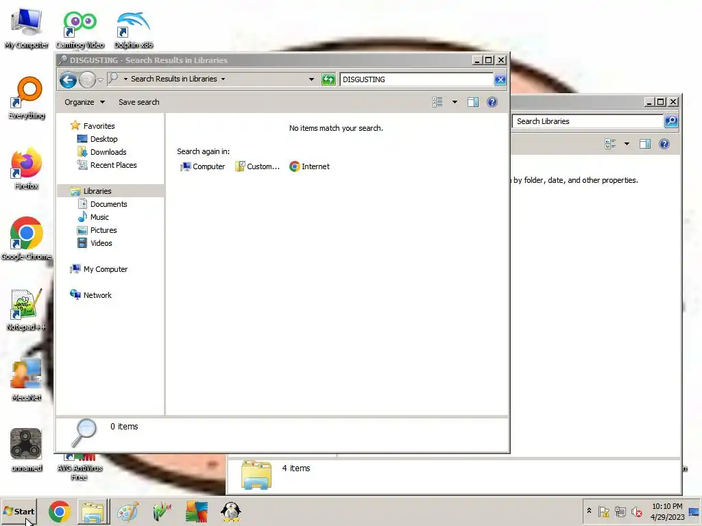702x526 pixels.
Task: Open Chrome from the taskbar
Action: coord(60,511)
